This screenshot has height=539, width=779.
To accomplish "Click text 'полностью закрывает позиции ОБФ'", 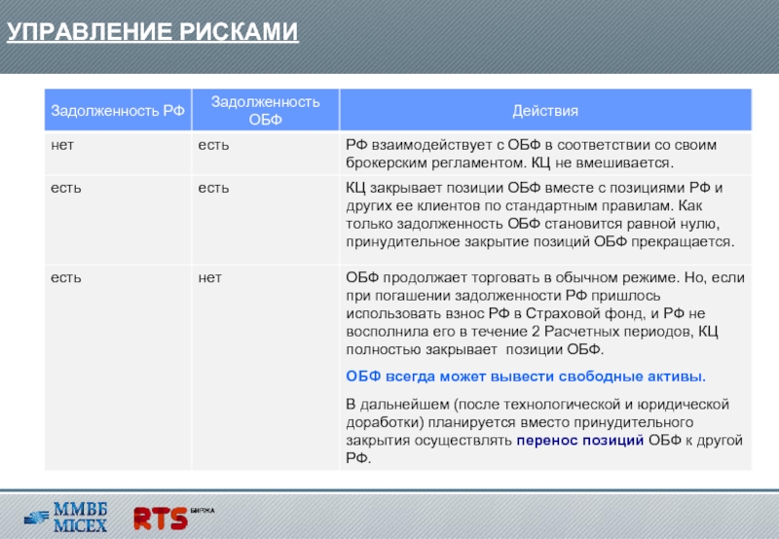I will click(475, 349).
